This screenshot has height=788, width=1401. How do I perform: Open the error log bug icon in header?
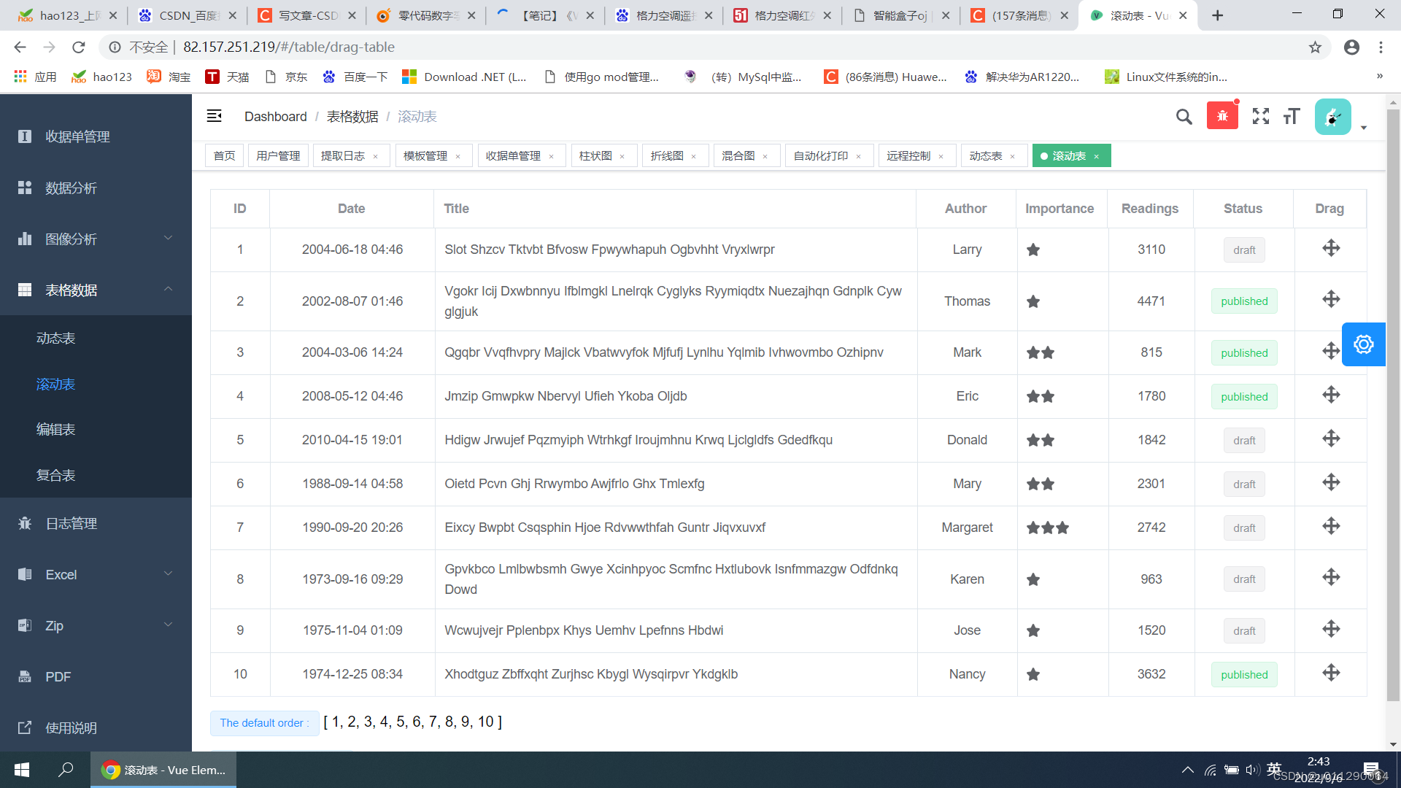pyautogui.click(x=1222, y=115)
